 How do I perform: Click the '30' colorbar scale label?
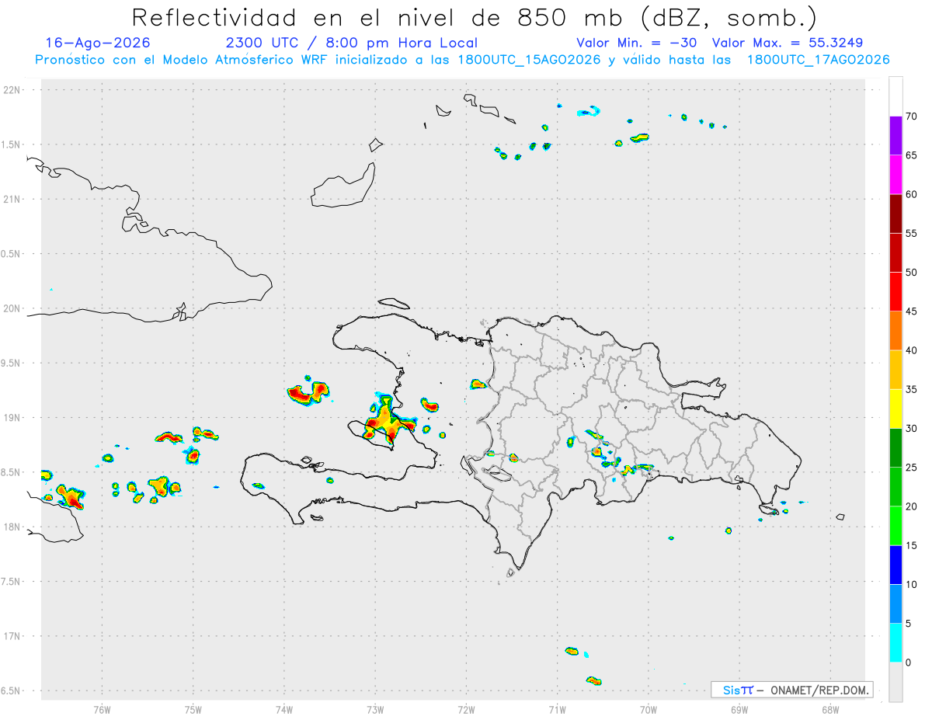(x=912, y=429)
